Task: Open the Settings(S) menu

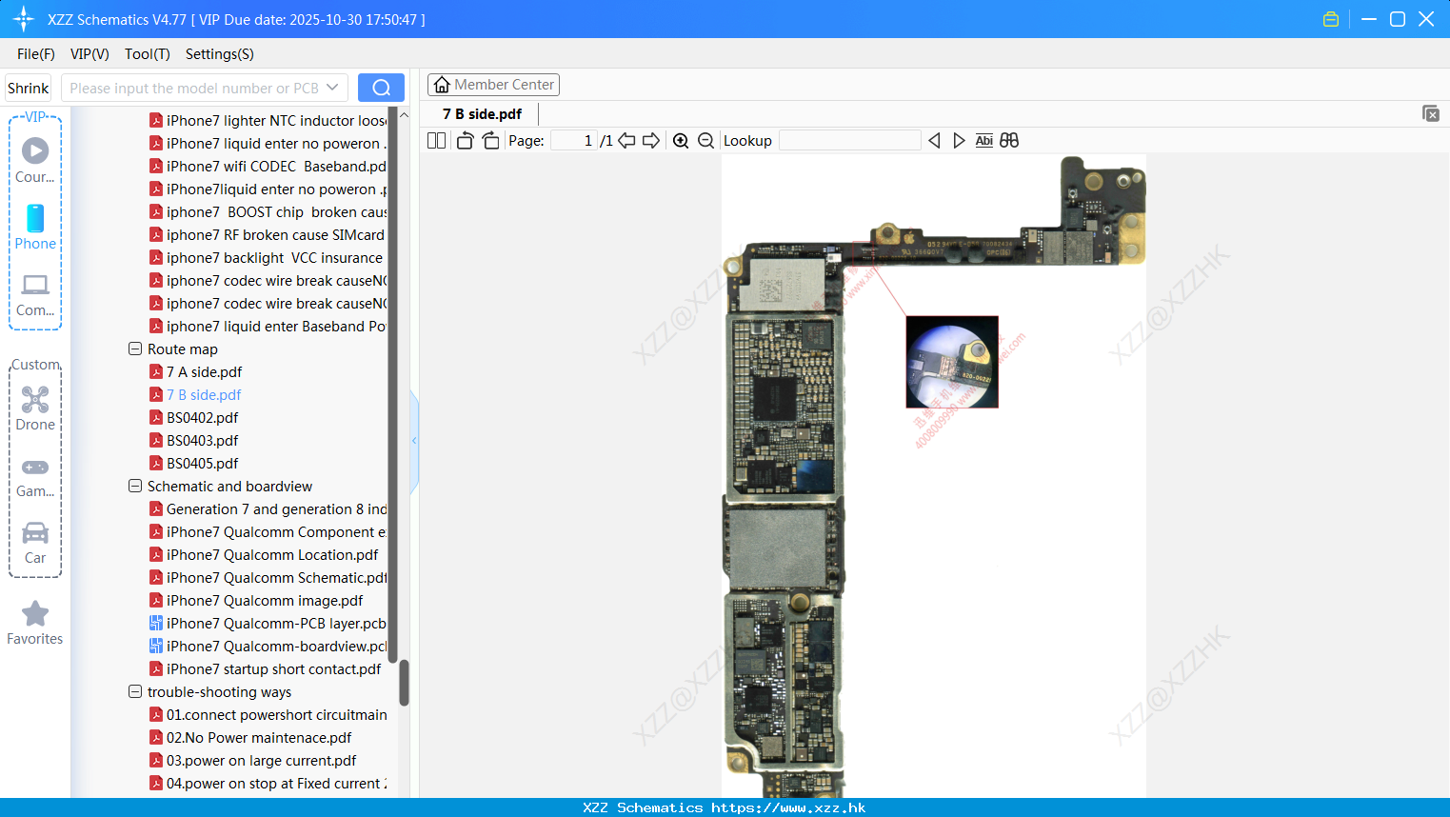Action: coord(220,53)
